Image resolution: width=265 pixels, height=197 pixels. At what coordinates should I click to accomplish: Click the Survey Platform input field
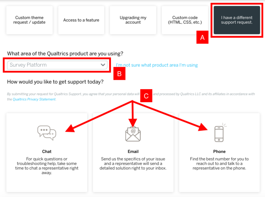[x=52, y=65]
